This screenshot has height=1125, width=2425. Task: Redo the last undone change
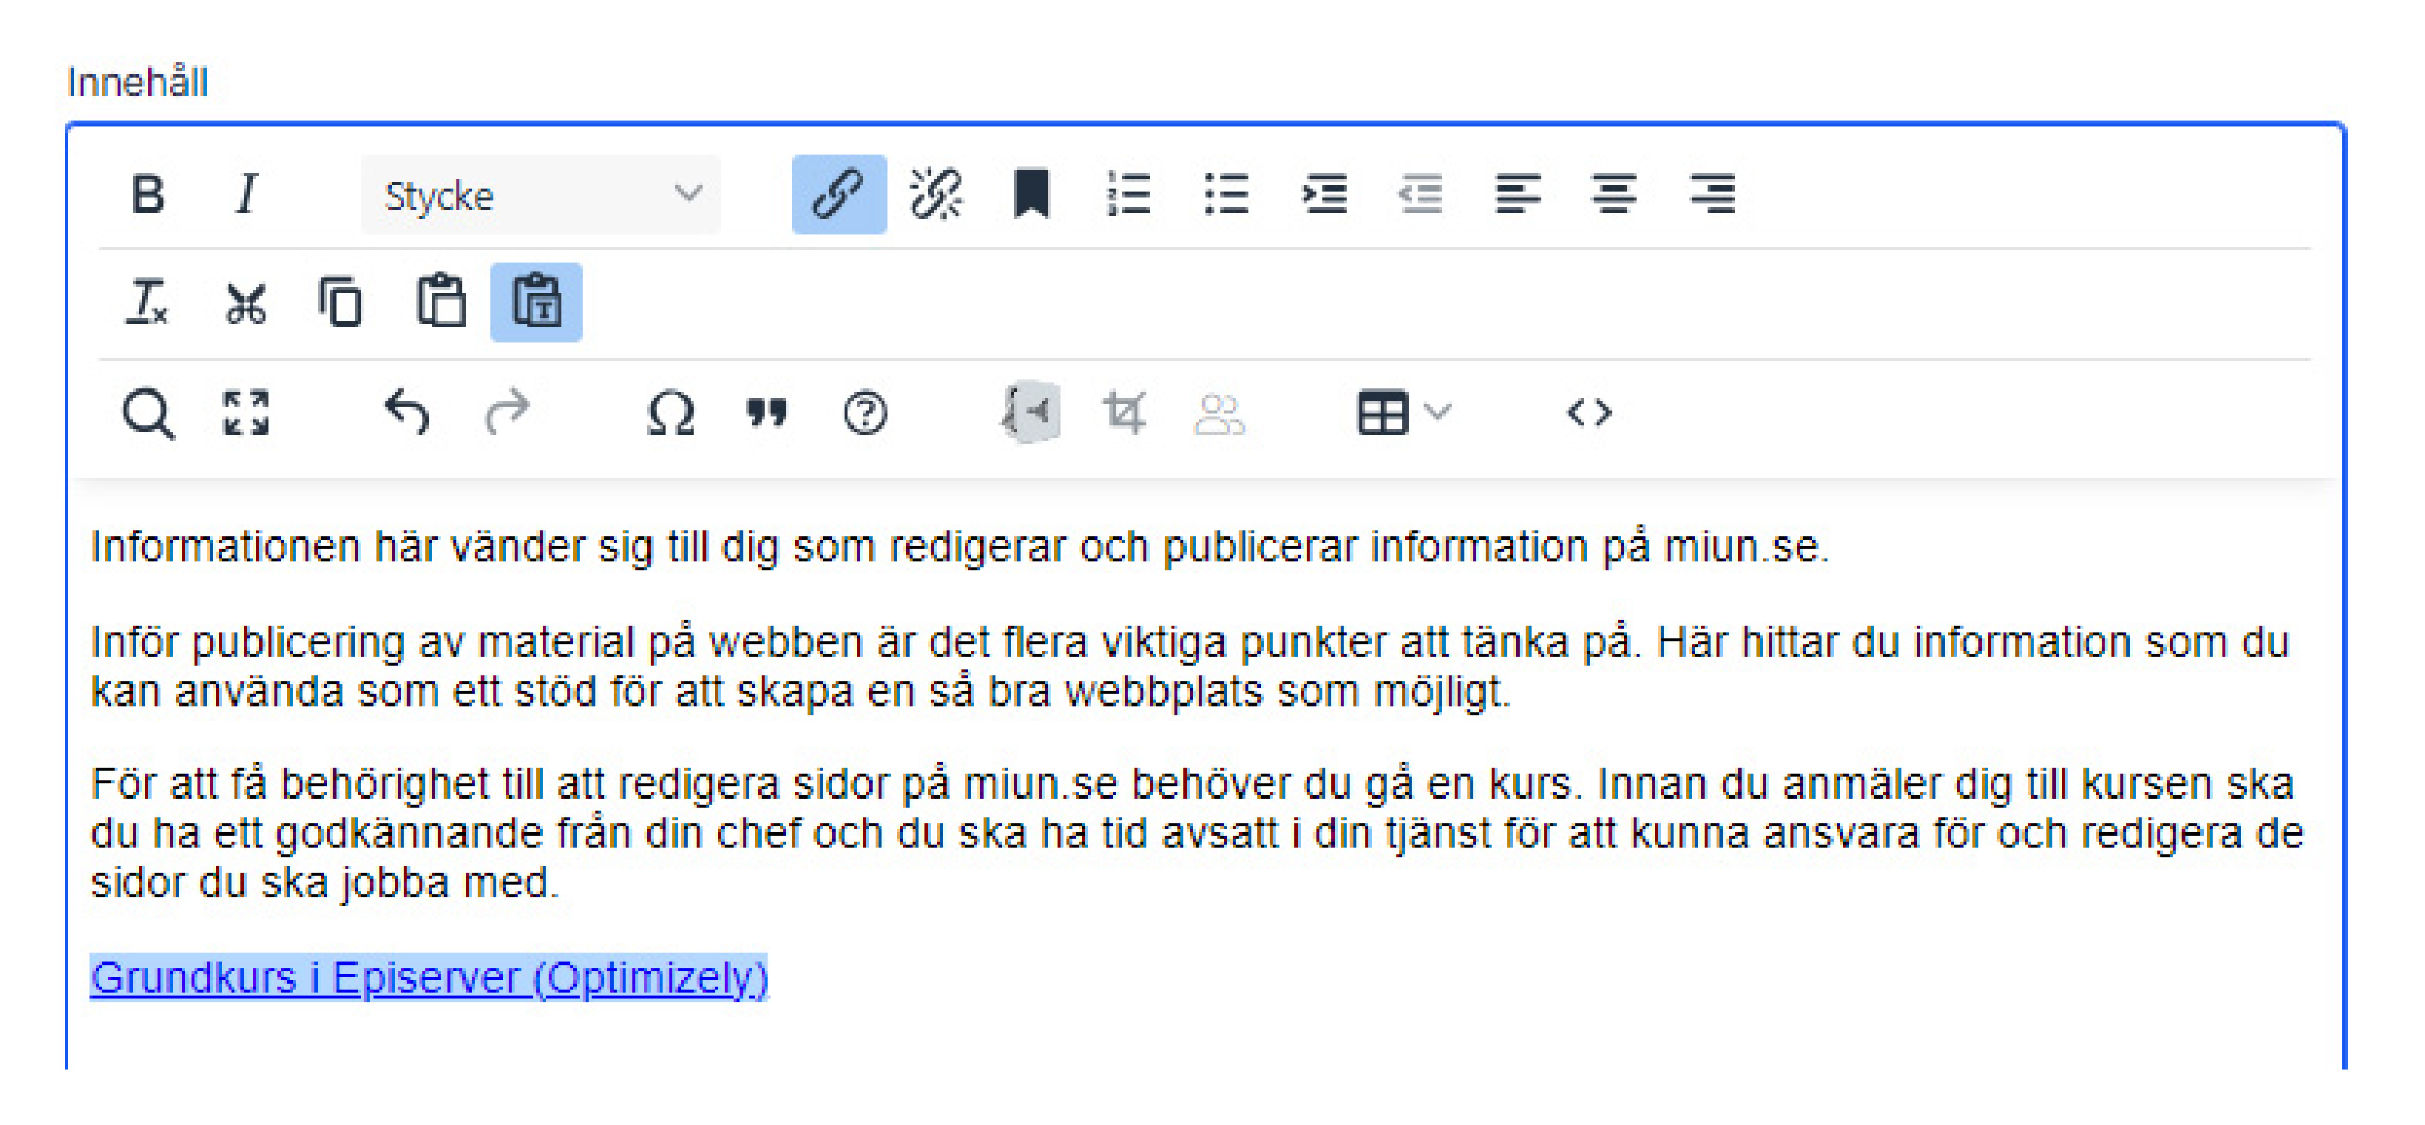[507, 413]
